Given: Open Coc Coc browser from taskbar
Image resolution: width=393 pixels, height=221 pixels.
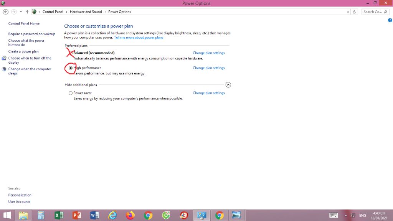Looking at the screenshot, I should coord(166,215).
